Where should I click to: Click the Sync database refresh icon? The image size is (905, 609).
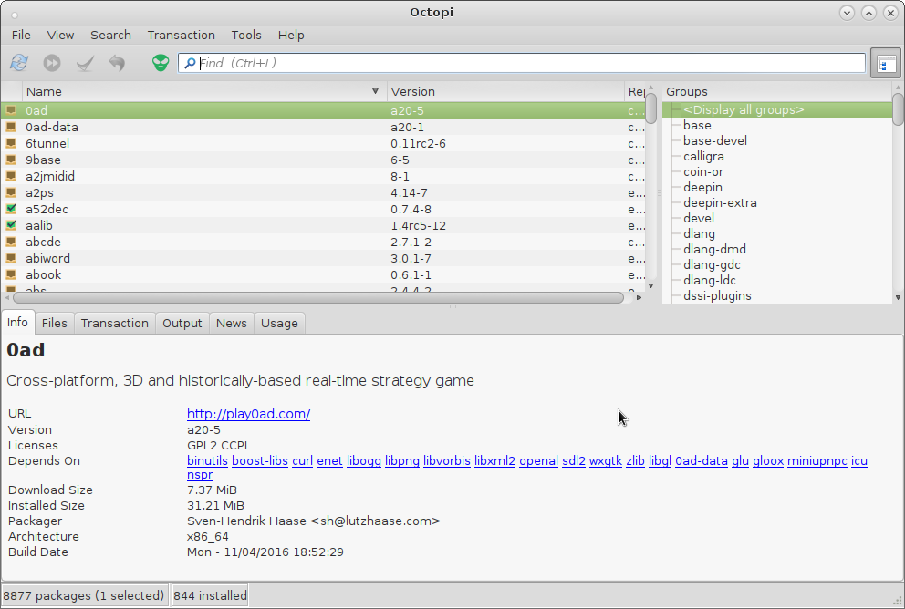[18, 63]
